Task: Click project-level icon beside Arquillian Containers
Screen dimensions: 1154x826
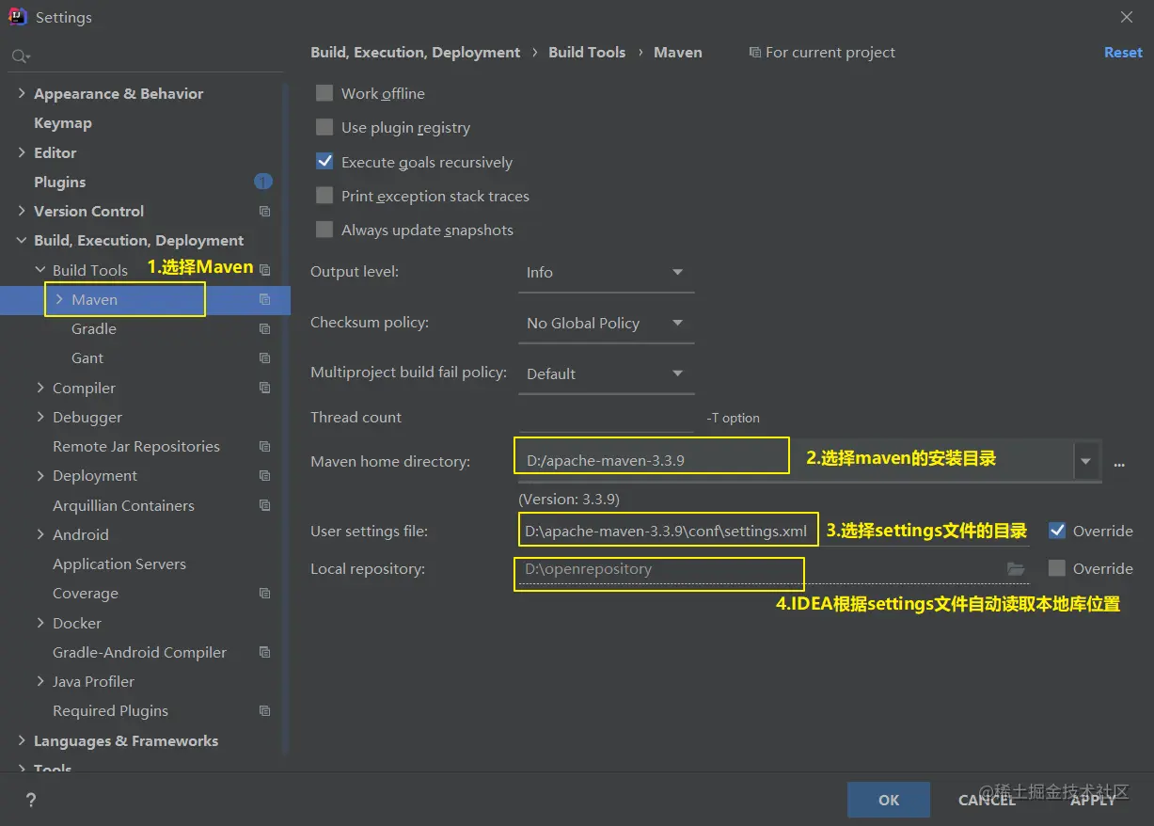Action: (264, 505)
